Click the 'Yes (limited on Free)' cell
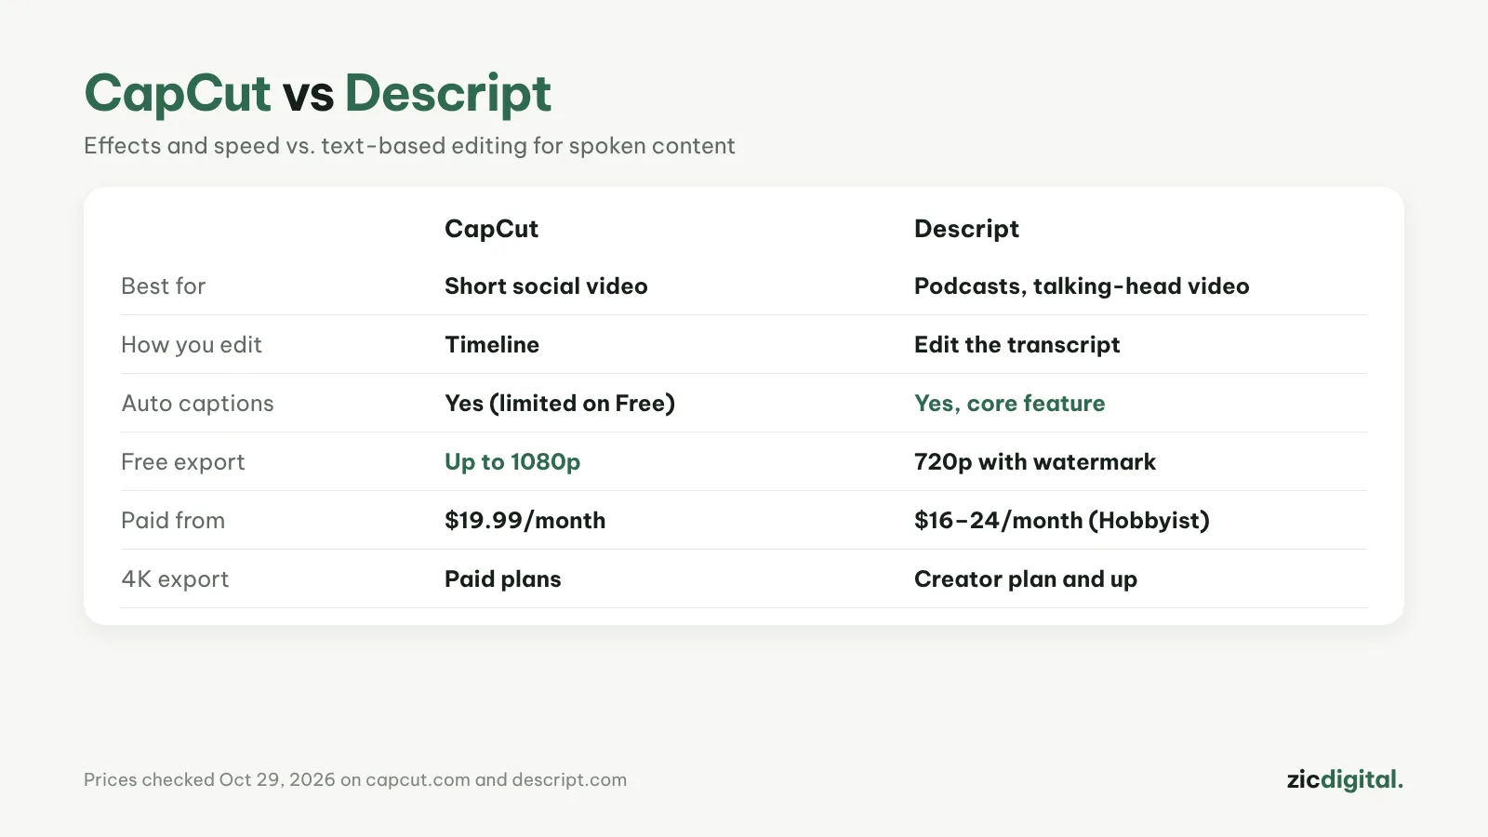The image size is (1488, 837). (x=560, y=404)
